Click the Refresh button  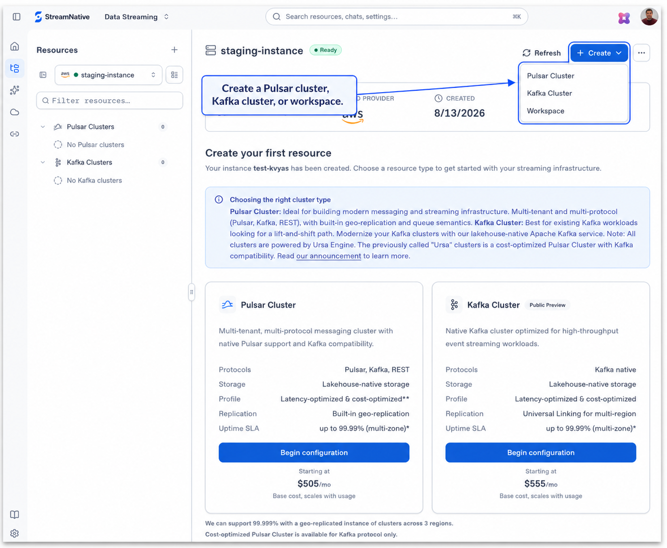click(x=542, y=53)
